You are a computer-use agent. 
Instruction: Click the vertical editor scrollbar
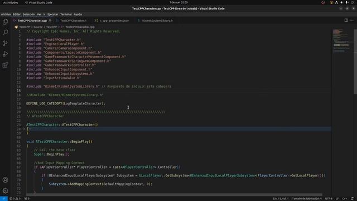click(355, 61)
